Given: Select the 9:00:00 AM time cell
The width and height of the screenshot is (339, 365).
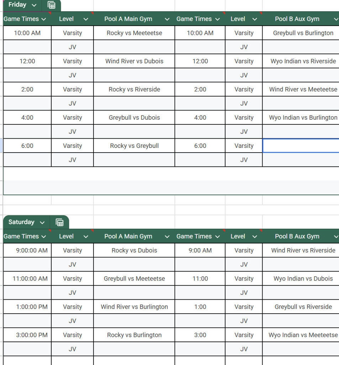Looking at the screenshot, I should [27, 250].
